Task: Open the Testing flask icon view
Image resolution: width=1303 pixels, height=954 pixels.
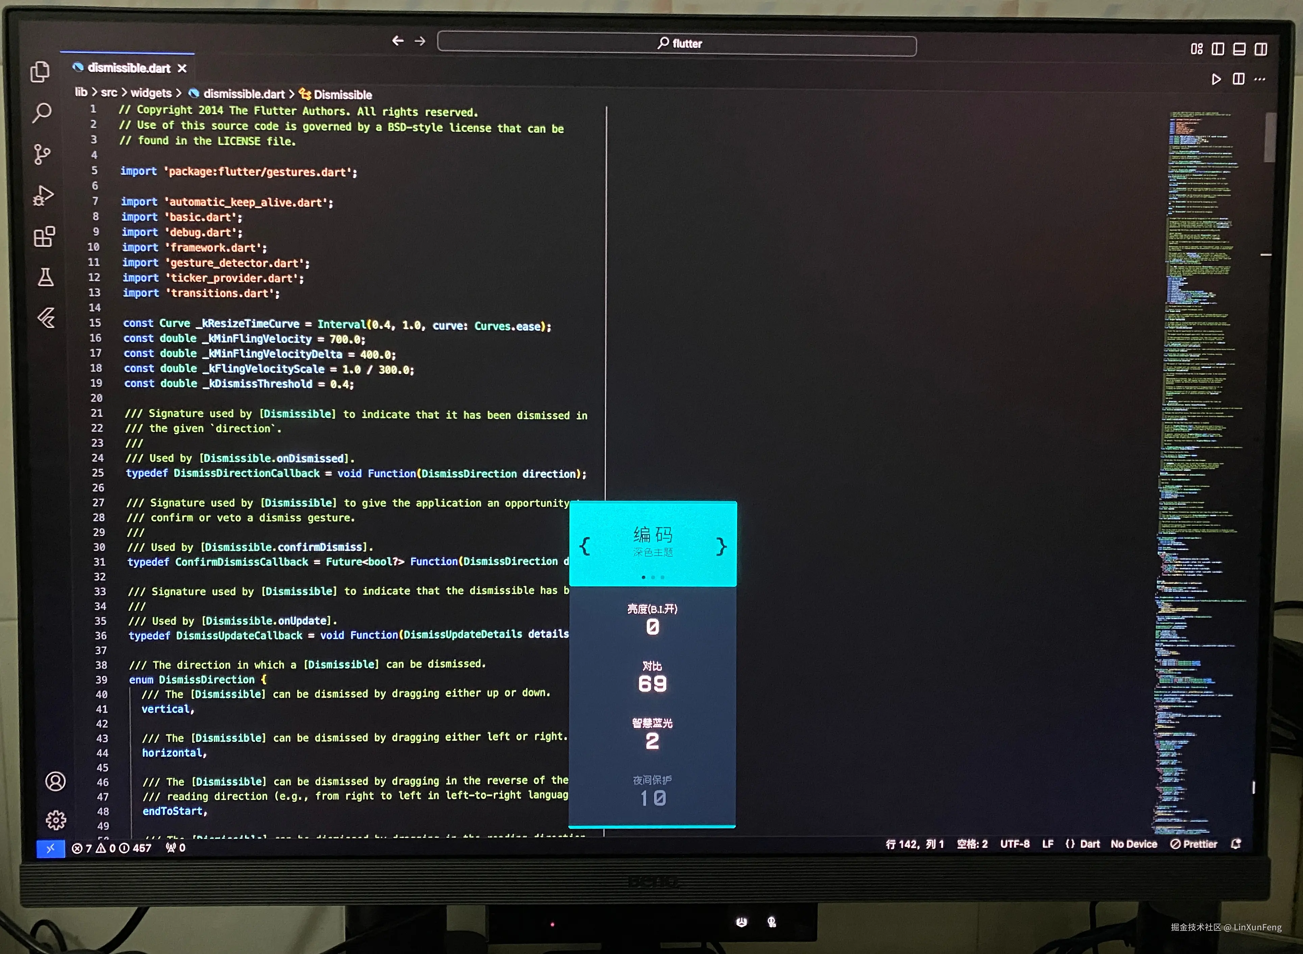Action: click(x=46, y=277)
